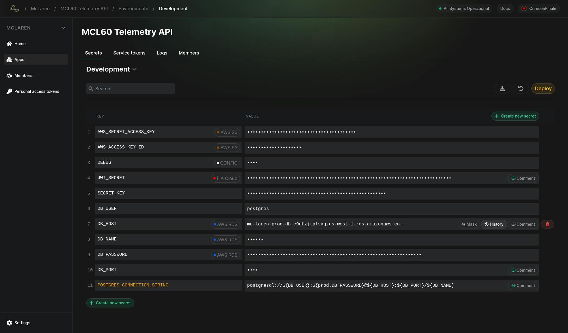Screen dimensions: 568x333
Task: Click the FIA Cloud tag on JWT_SECRET
Action: (x=225, y=178)
